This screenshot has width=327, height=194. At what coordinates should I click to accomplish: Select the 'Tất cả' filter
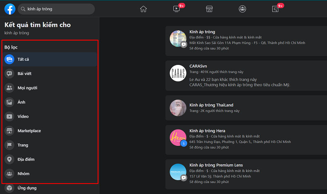click(23, 59)
